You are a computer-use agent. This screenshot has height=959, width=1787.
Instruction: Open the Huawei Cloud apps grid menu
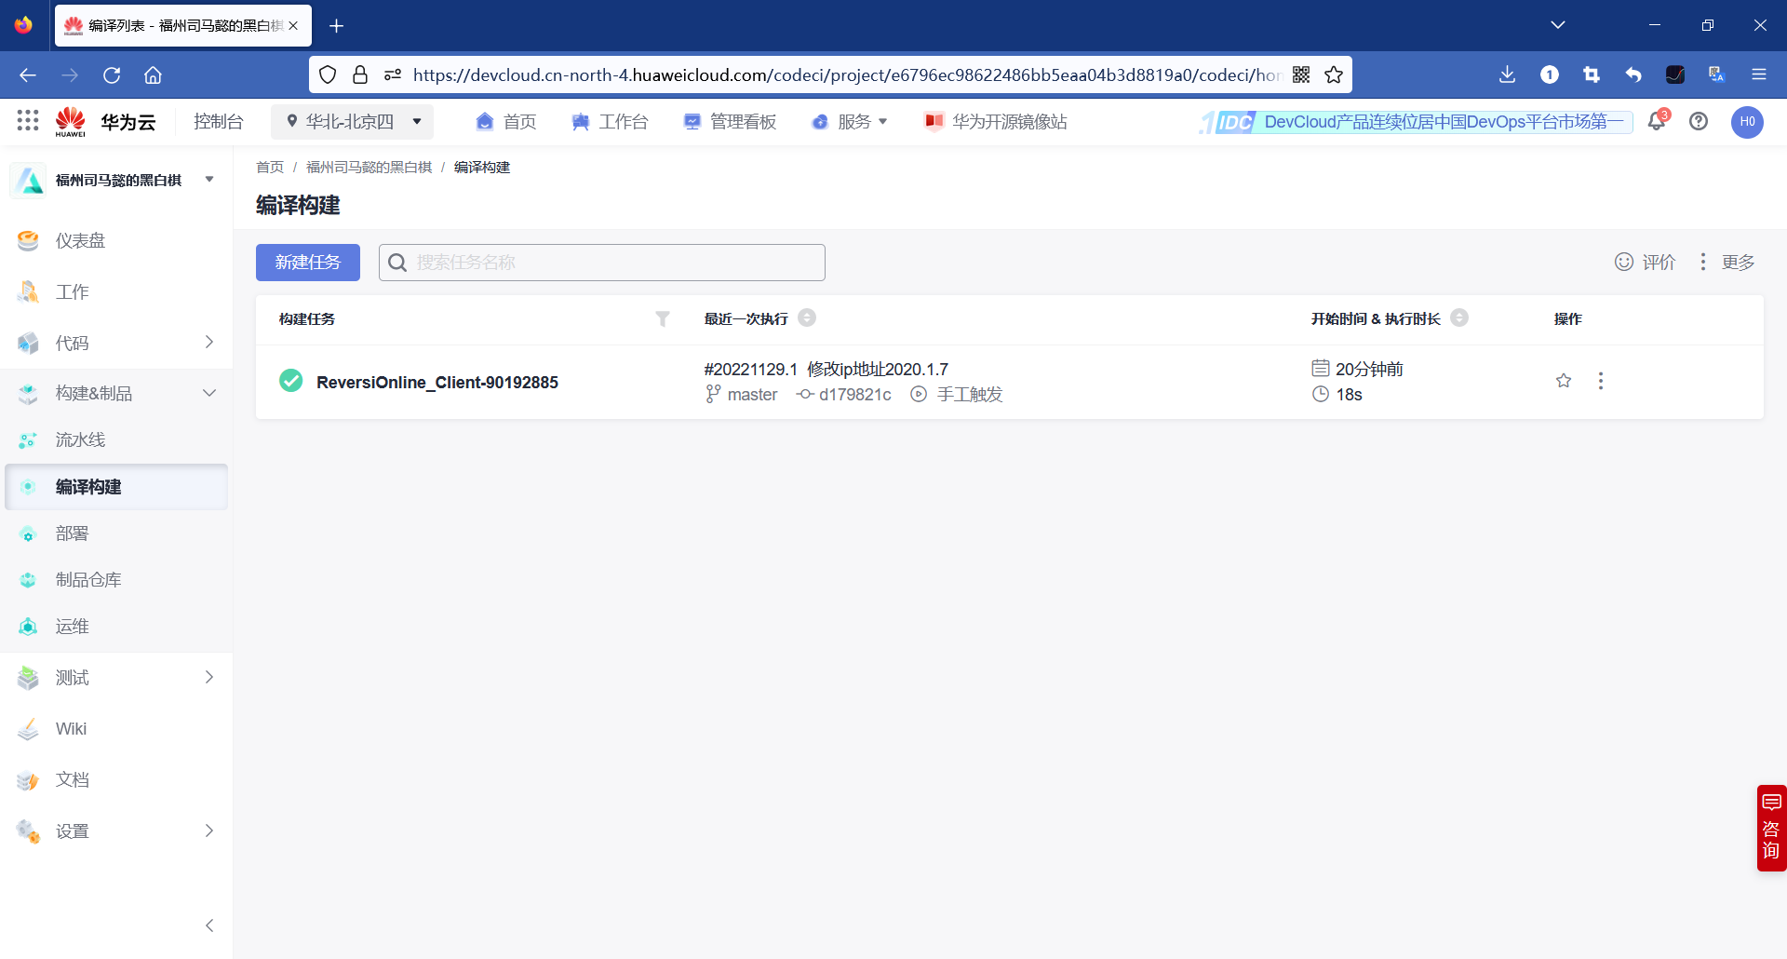(28, 120)
